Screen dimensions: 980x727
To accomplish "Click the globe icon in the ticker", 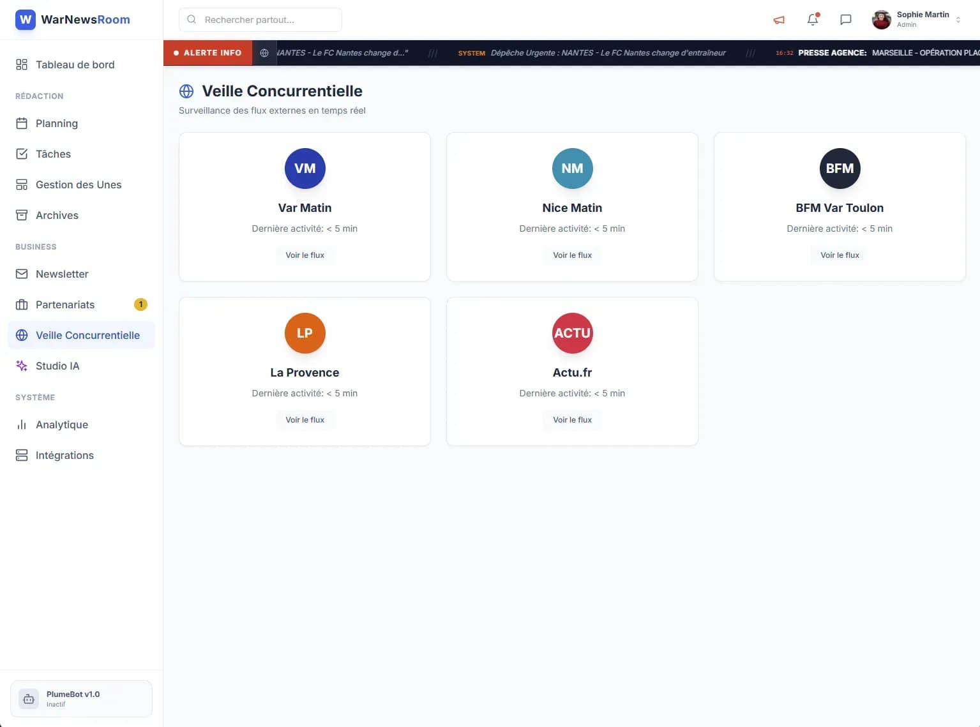I will pos(264,53).
